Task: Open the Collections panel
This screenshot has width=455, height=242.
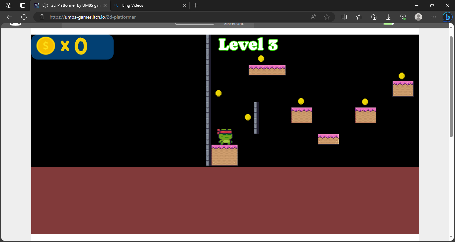Action: point(374,17)
